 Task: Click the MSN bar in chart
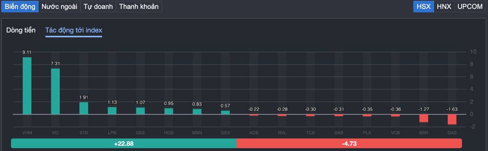pos(197,112)
